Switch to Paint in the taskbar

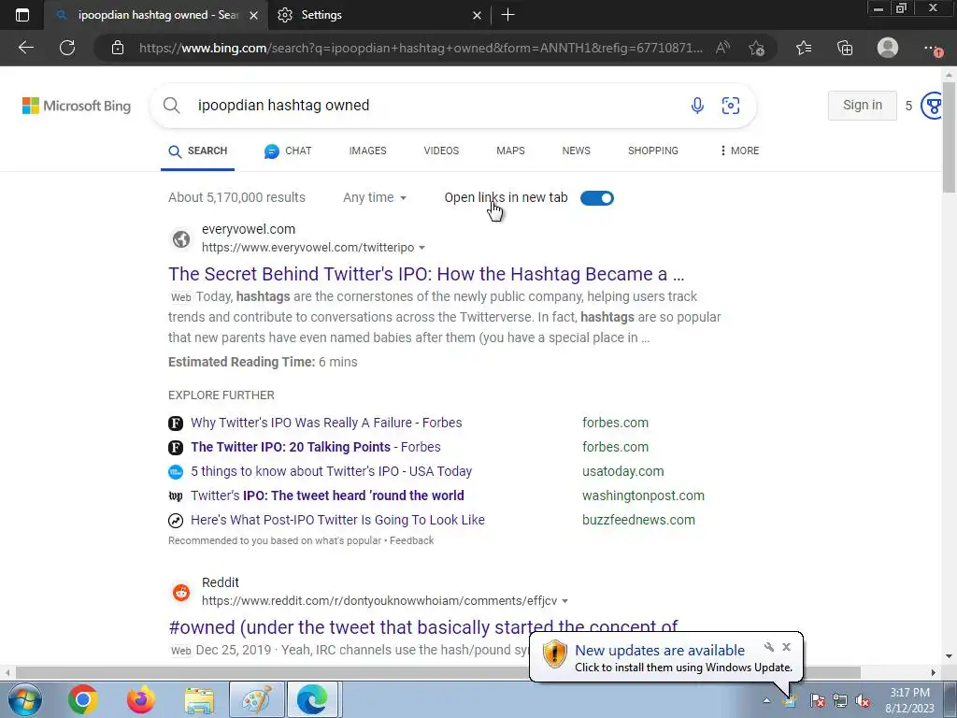tap(256, 699)
